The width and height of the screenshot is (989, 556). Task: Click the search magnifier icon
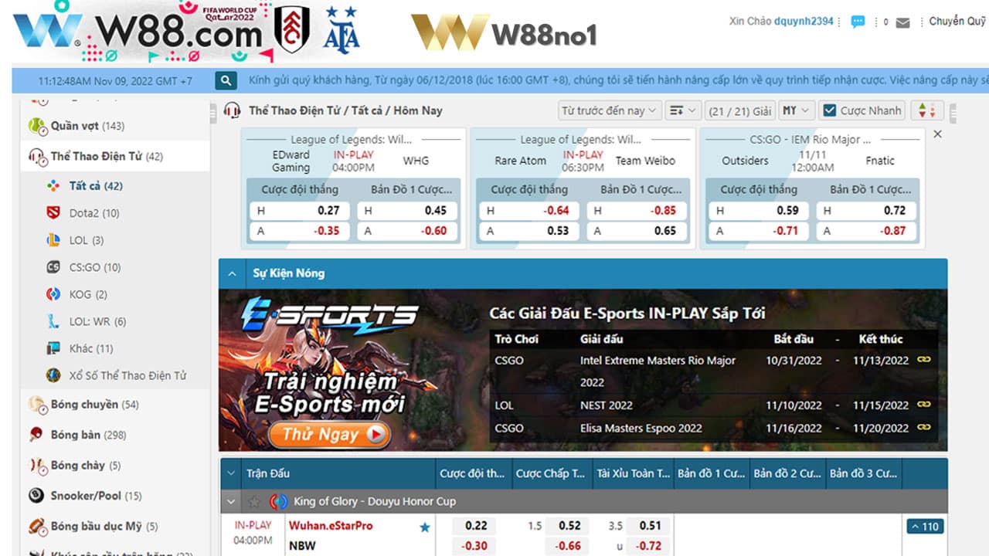[226, 80]
